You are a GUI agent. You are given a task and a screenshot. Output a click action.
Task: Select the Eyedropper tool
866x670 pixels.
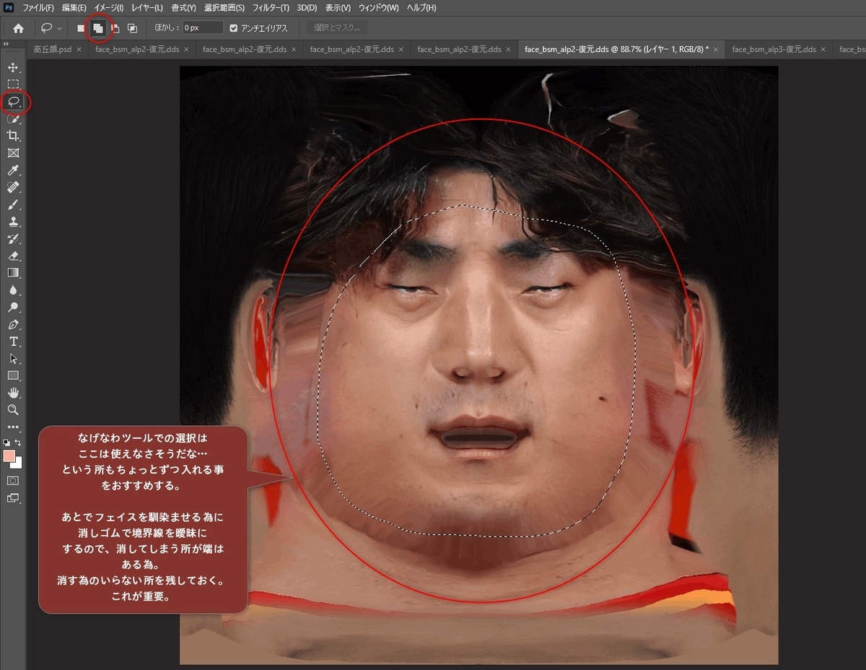click(13, 170)
